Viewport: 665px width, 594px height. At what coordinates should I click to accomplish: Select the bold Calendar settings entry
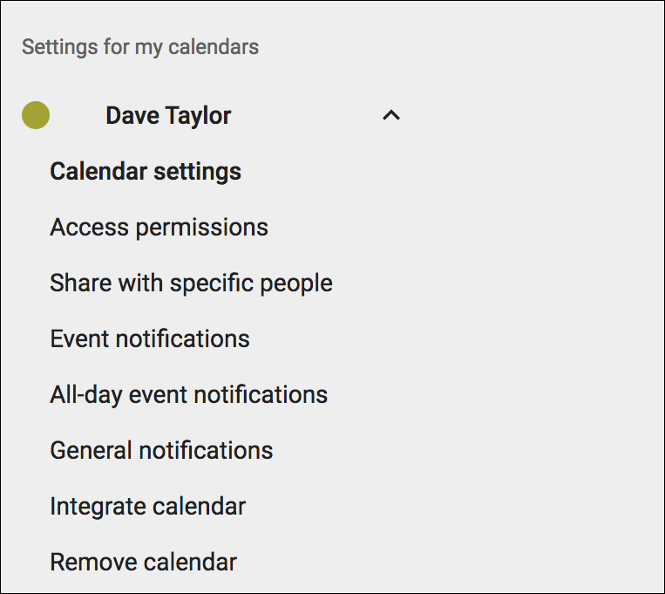(x=146, y=172)
